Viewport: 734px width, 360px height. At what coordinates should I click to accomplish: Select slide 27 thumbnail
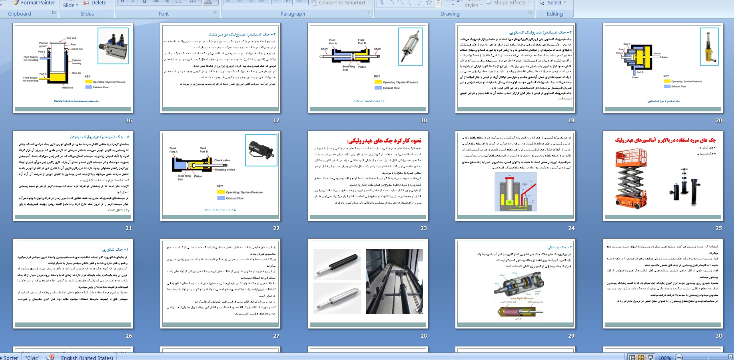coord(220,283)
